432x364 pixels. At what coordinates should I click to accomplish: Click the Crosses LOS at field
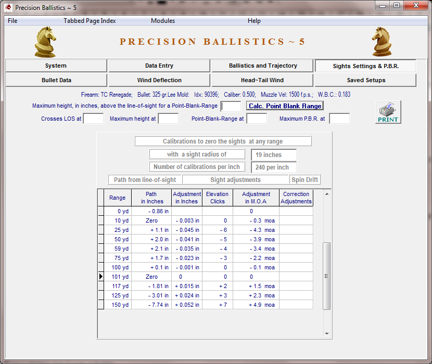point(93,119)
